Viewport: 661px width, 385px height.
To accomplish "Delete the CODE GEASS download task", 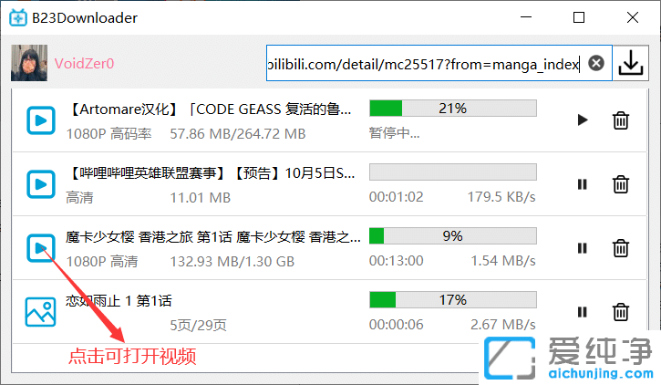I will click(621, 120).
